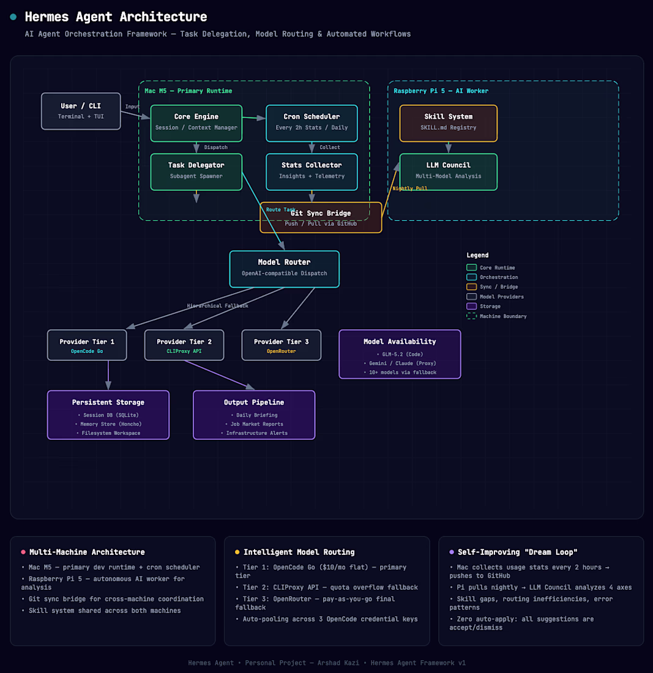Screen dimensions: 653x673
Task: Click the Core Runtime legend swatch
Action: (471, 267)
